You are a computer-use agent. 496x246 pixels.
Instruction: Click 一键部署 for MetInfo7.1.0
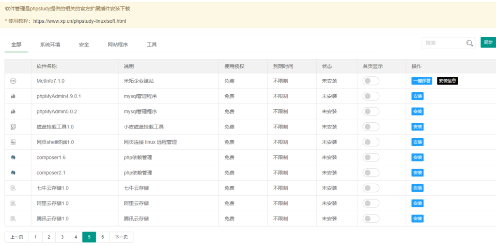coord(422,81)
